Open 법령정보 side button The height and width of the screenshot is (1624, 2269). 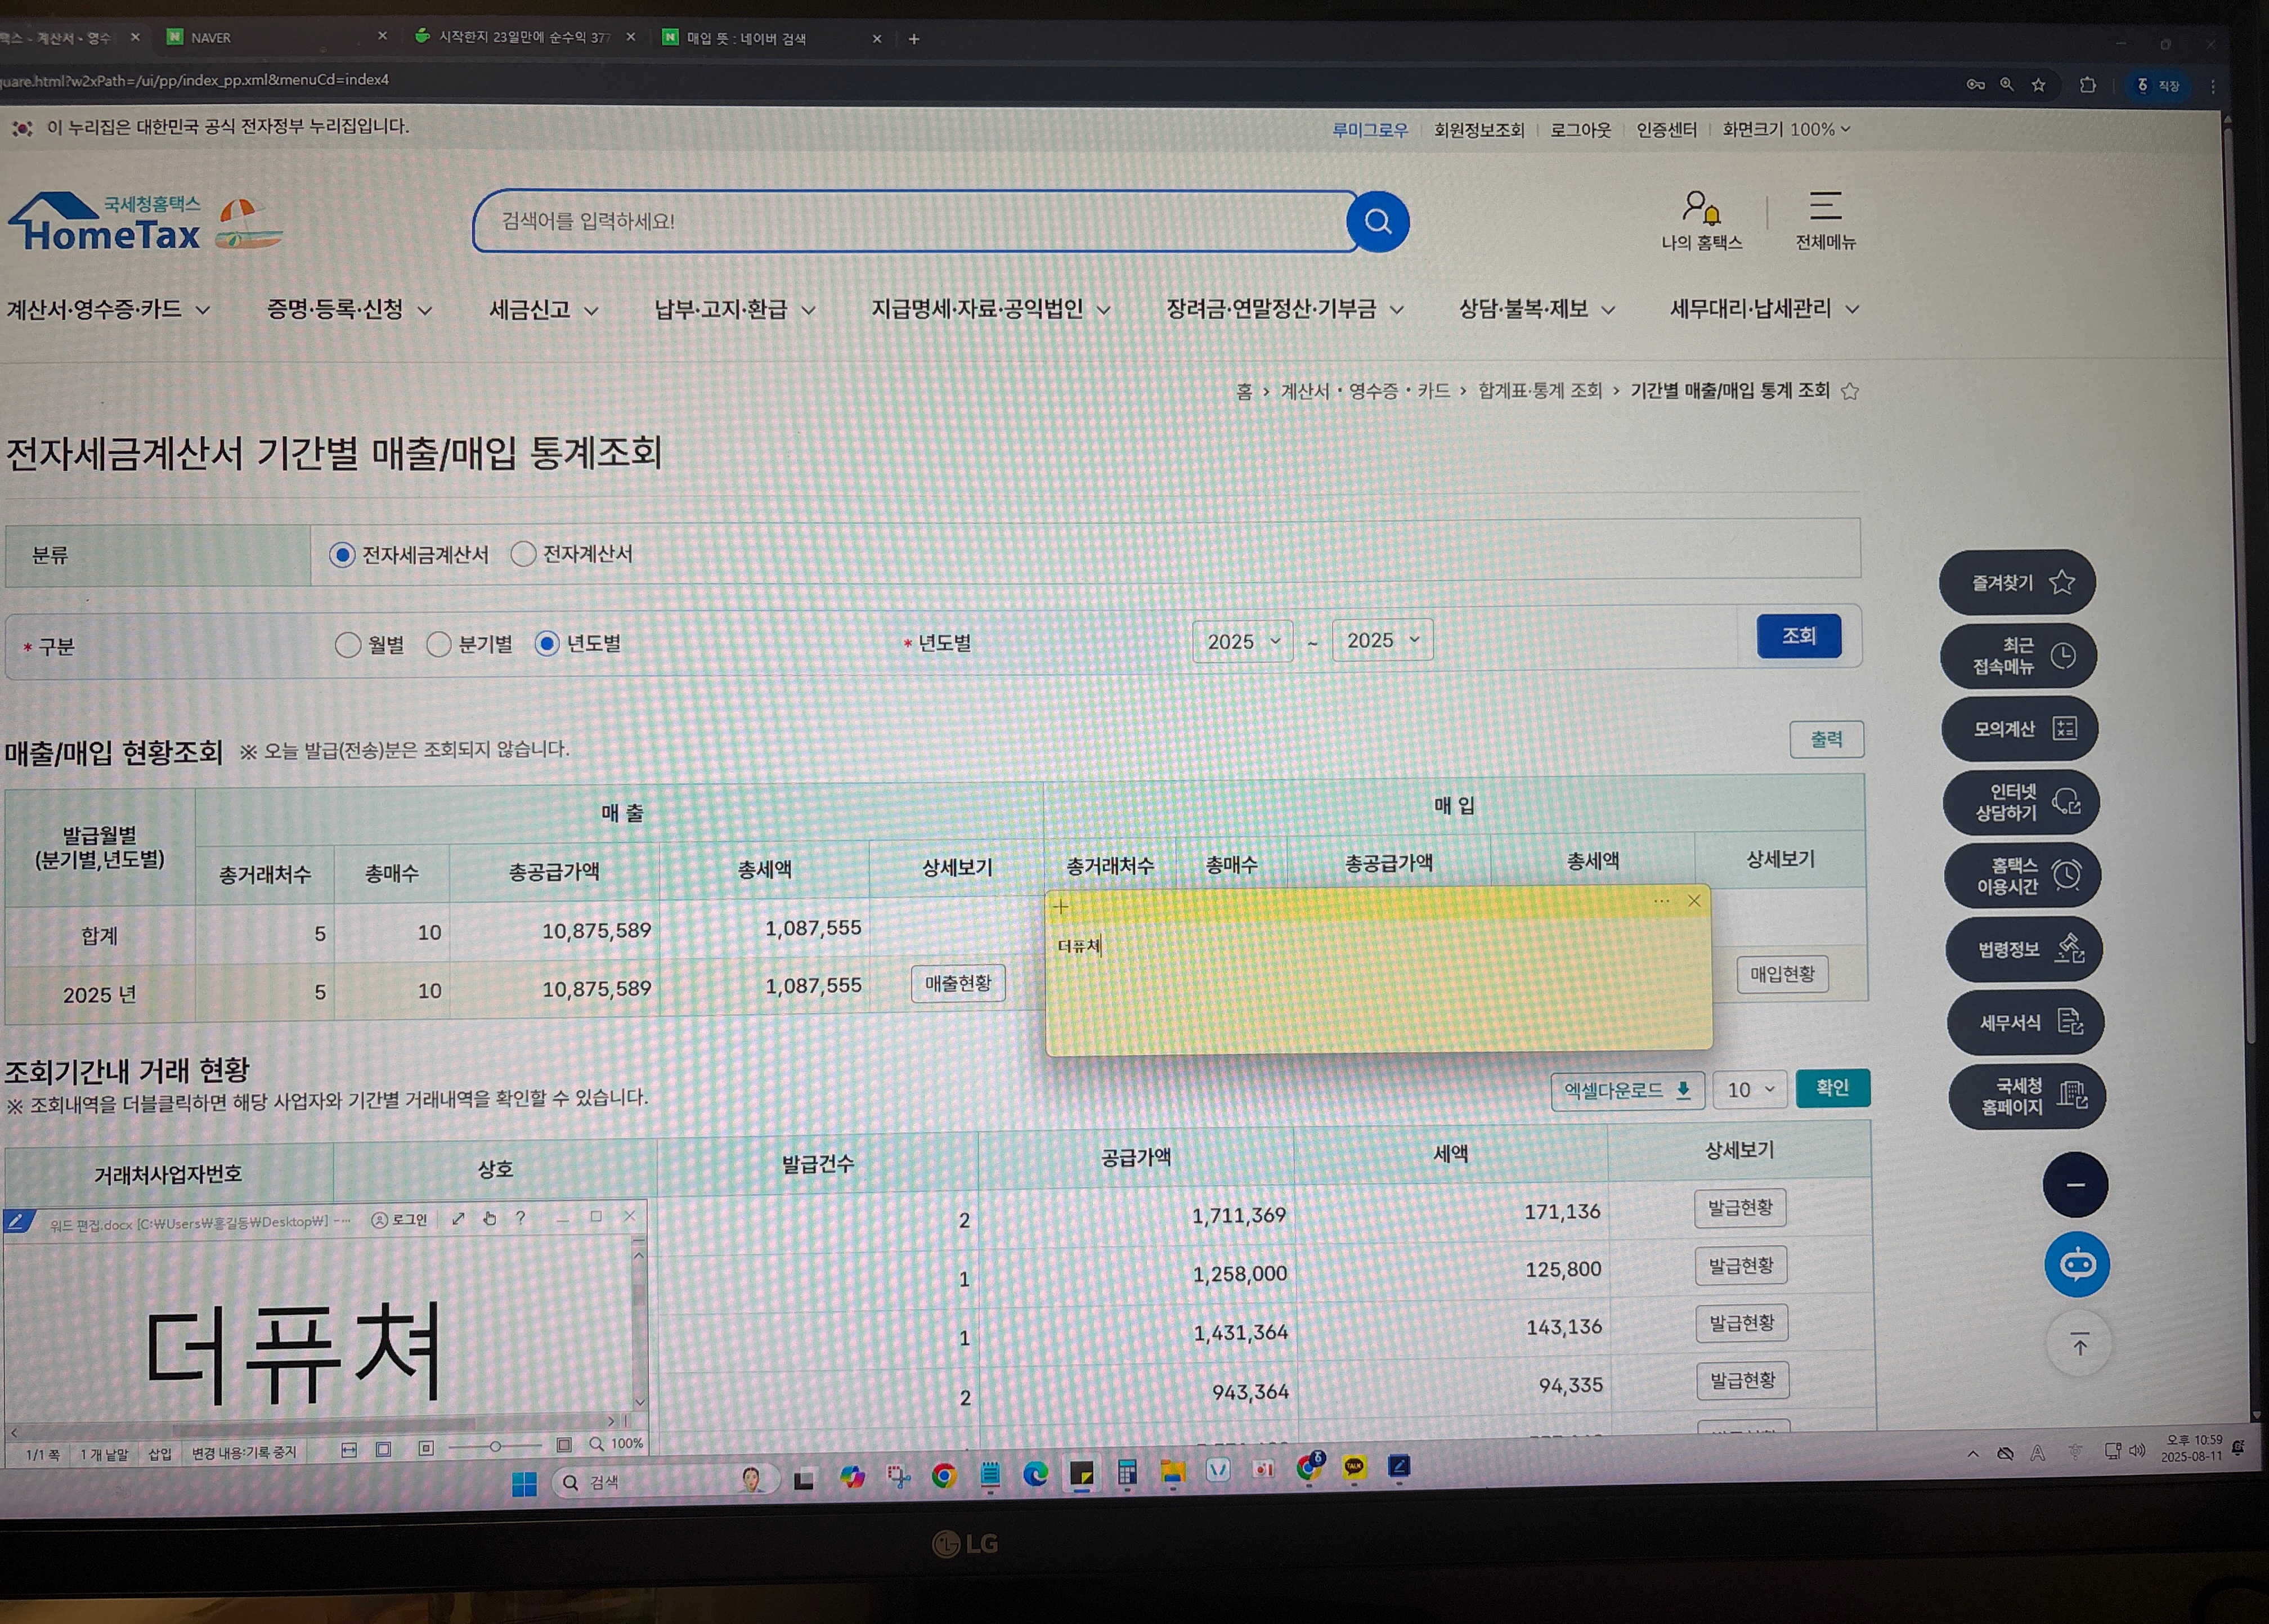2024,949
